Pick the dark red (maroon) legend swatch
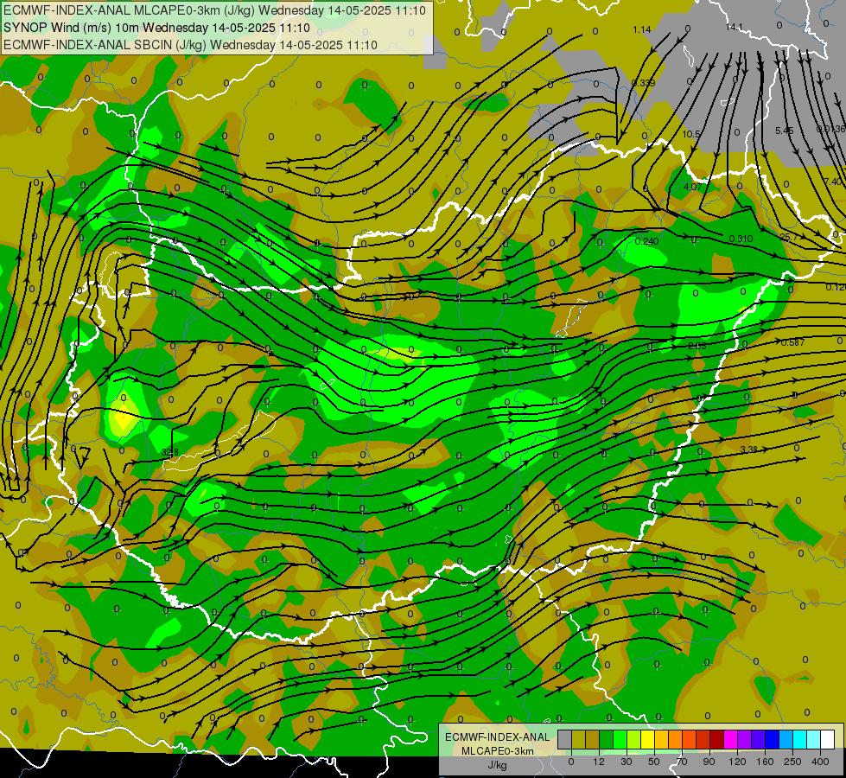This screenshot has height=778, width=846. tap(717, 739)
